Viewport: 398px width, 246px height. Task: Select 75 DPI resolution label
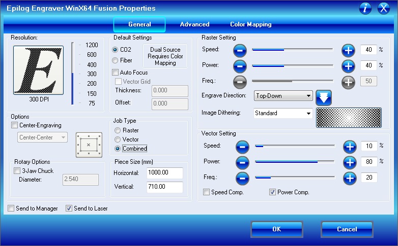pos(92,103)
